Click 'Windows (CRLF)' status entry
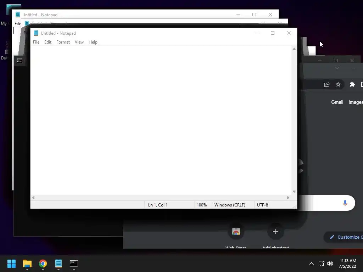 pos(230,205)
